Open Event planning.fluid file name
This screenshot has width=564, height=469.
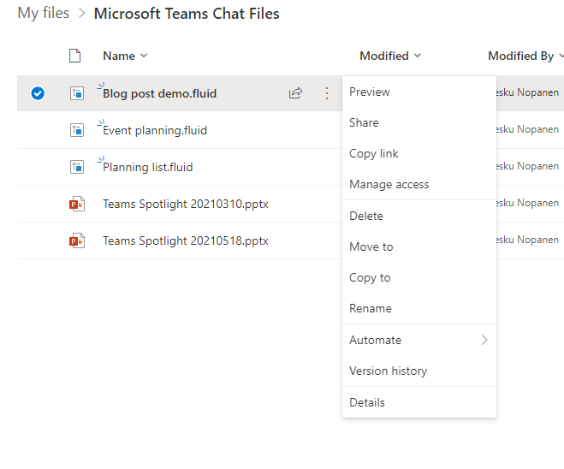[155, 130]
